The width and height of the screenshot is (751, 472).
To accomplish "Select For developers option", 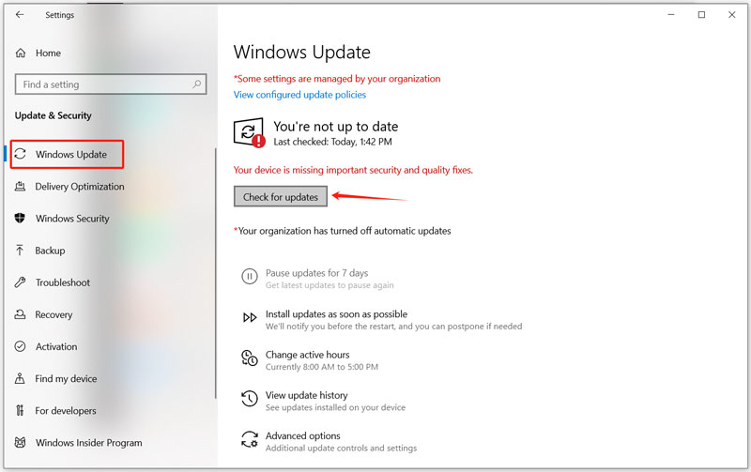I will click(x=65, y=411).
